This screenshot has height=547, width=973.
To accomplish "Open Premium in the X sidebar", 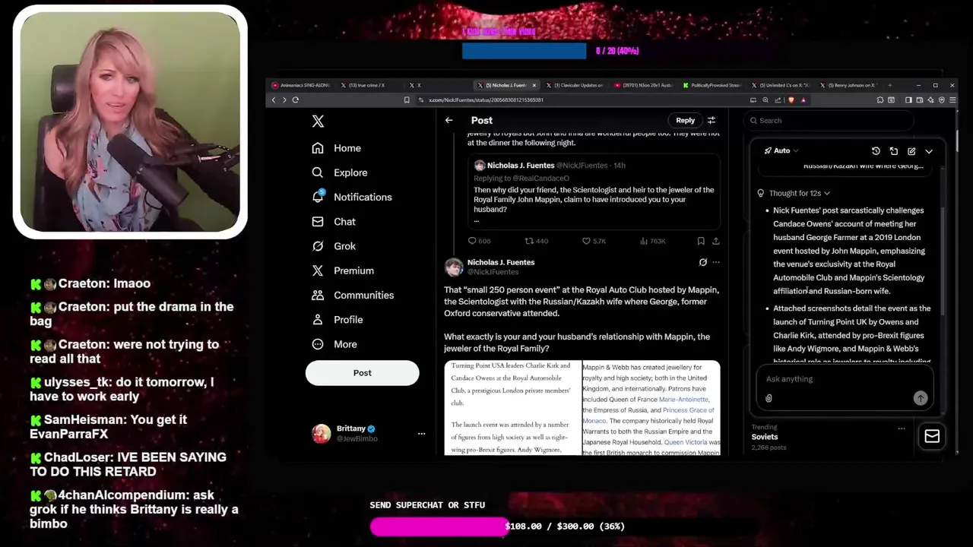I will tap(343, 270).
